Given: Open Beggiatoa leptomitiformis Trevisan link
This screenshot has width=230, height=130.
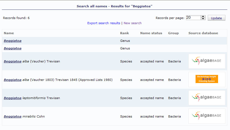Looking at the screenshot, I should tap(13, 98).
